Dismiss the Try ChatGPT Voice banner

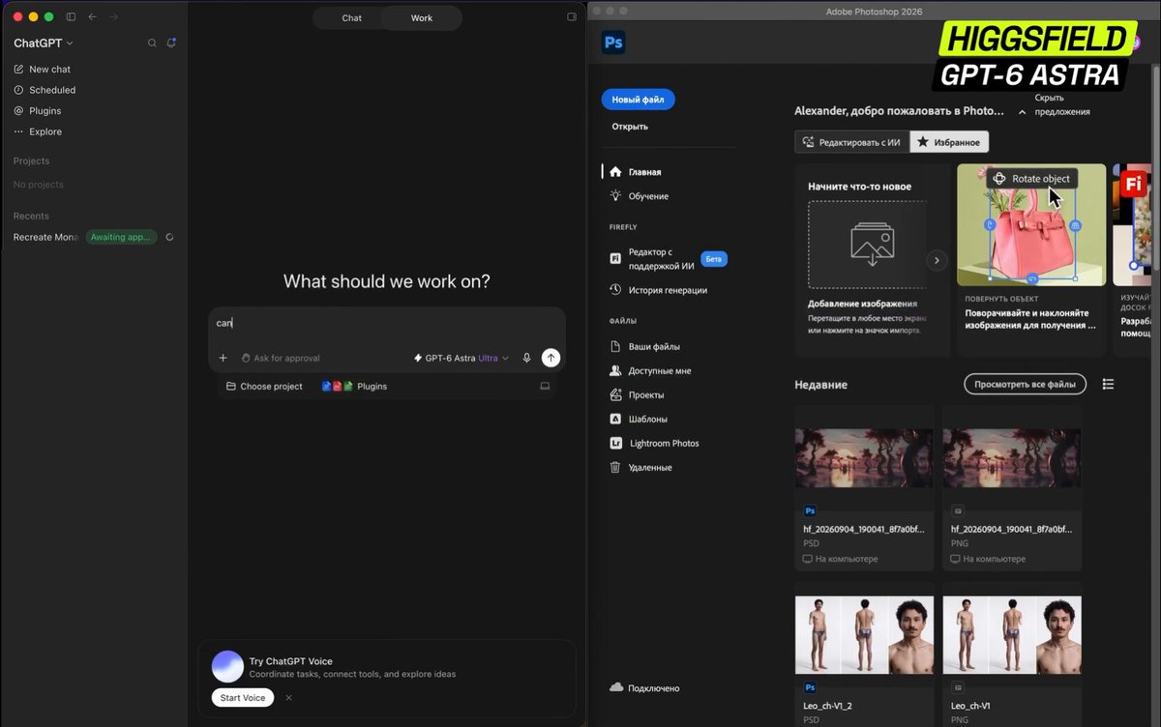pyautogui.click(x=288, y=698)
